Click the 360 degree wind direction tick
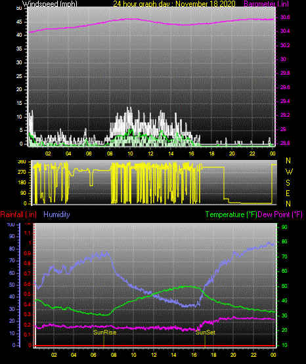306x364 pixels. pyautogui.click(x=22, y=162)
